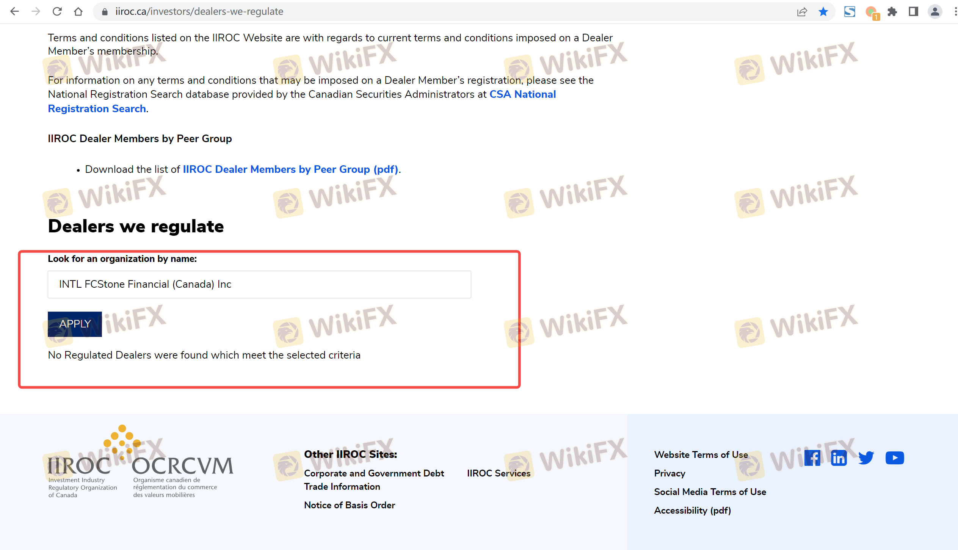Go forward to the next page
The width and height of the screenshot is (958, 550).
click(36, 11)
